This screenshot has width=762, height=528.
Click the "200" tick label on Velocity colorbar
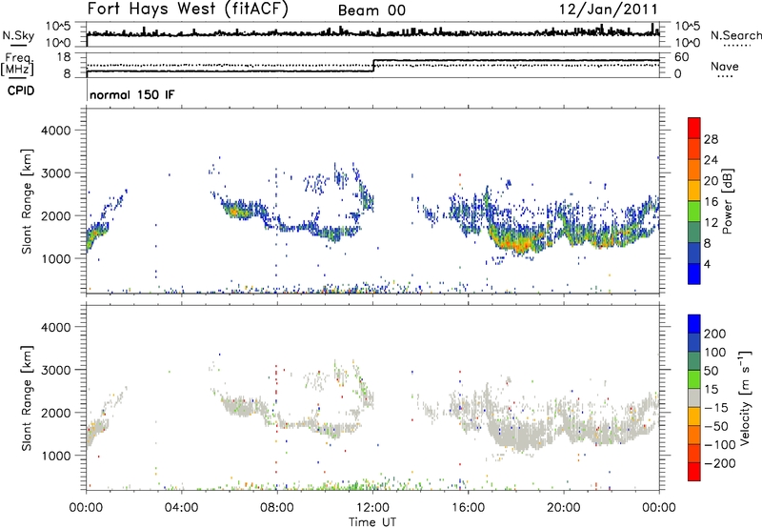(714, 334)
